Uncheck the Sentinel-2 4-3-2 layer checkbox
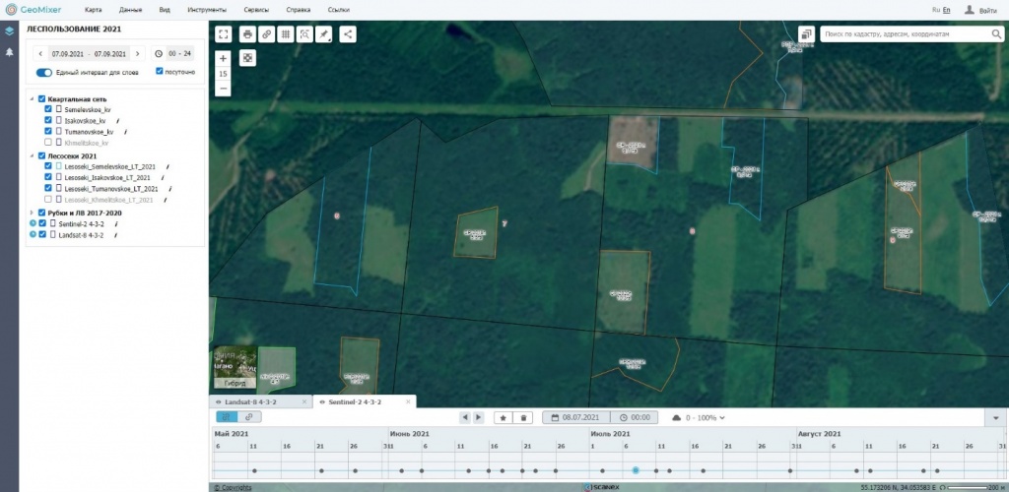Image resolution: width=1009 pixels, height=492 pixels. pos(42,223)
